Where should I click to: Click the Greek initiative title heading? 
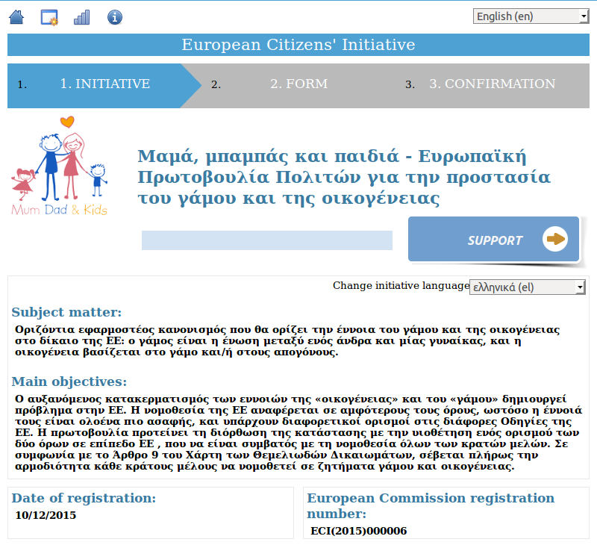[344, 177]
